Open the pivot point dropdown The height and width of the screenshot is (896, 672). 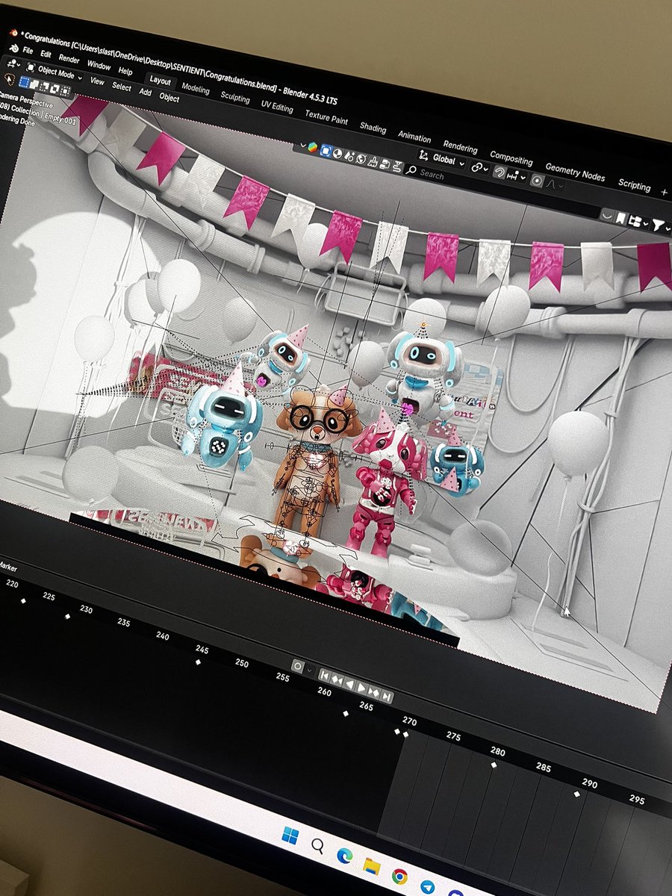[480, 167]
